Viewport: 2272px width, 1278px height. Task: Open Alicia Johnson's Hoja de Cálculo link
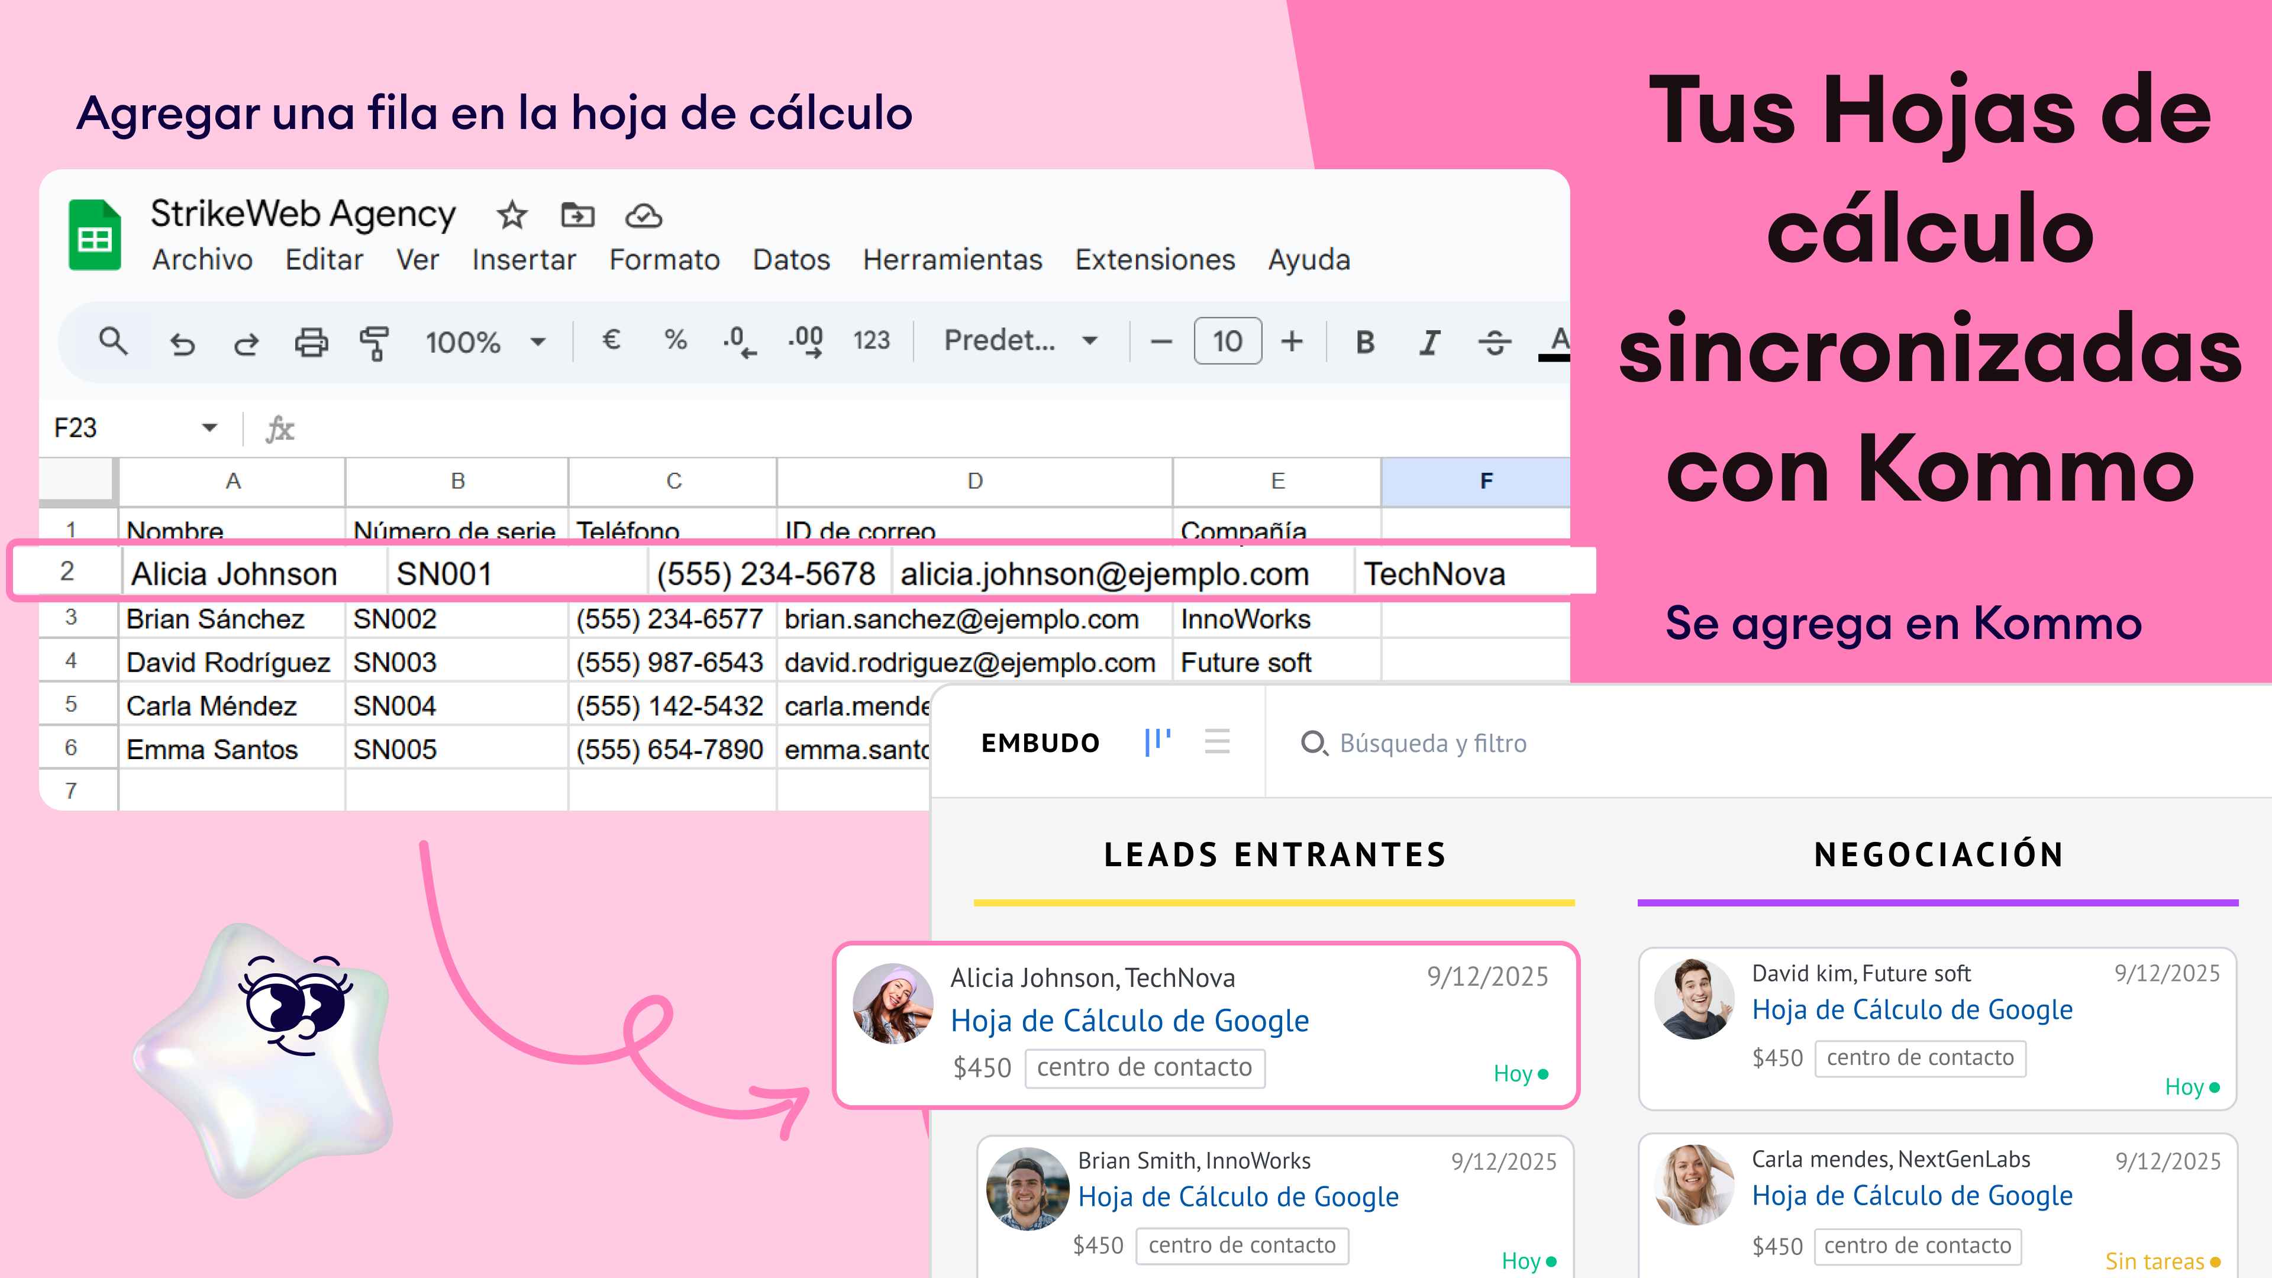(x=1129, y=1021)
